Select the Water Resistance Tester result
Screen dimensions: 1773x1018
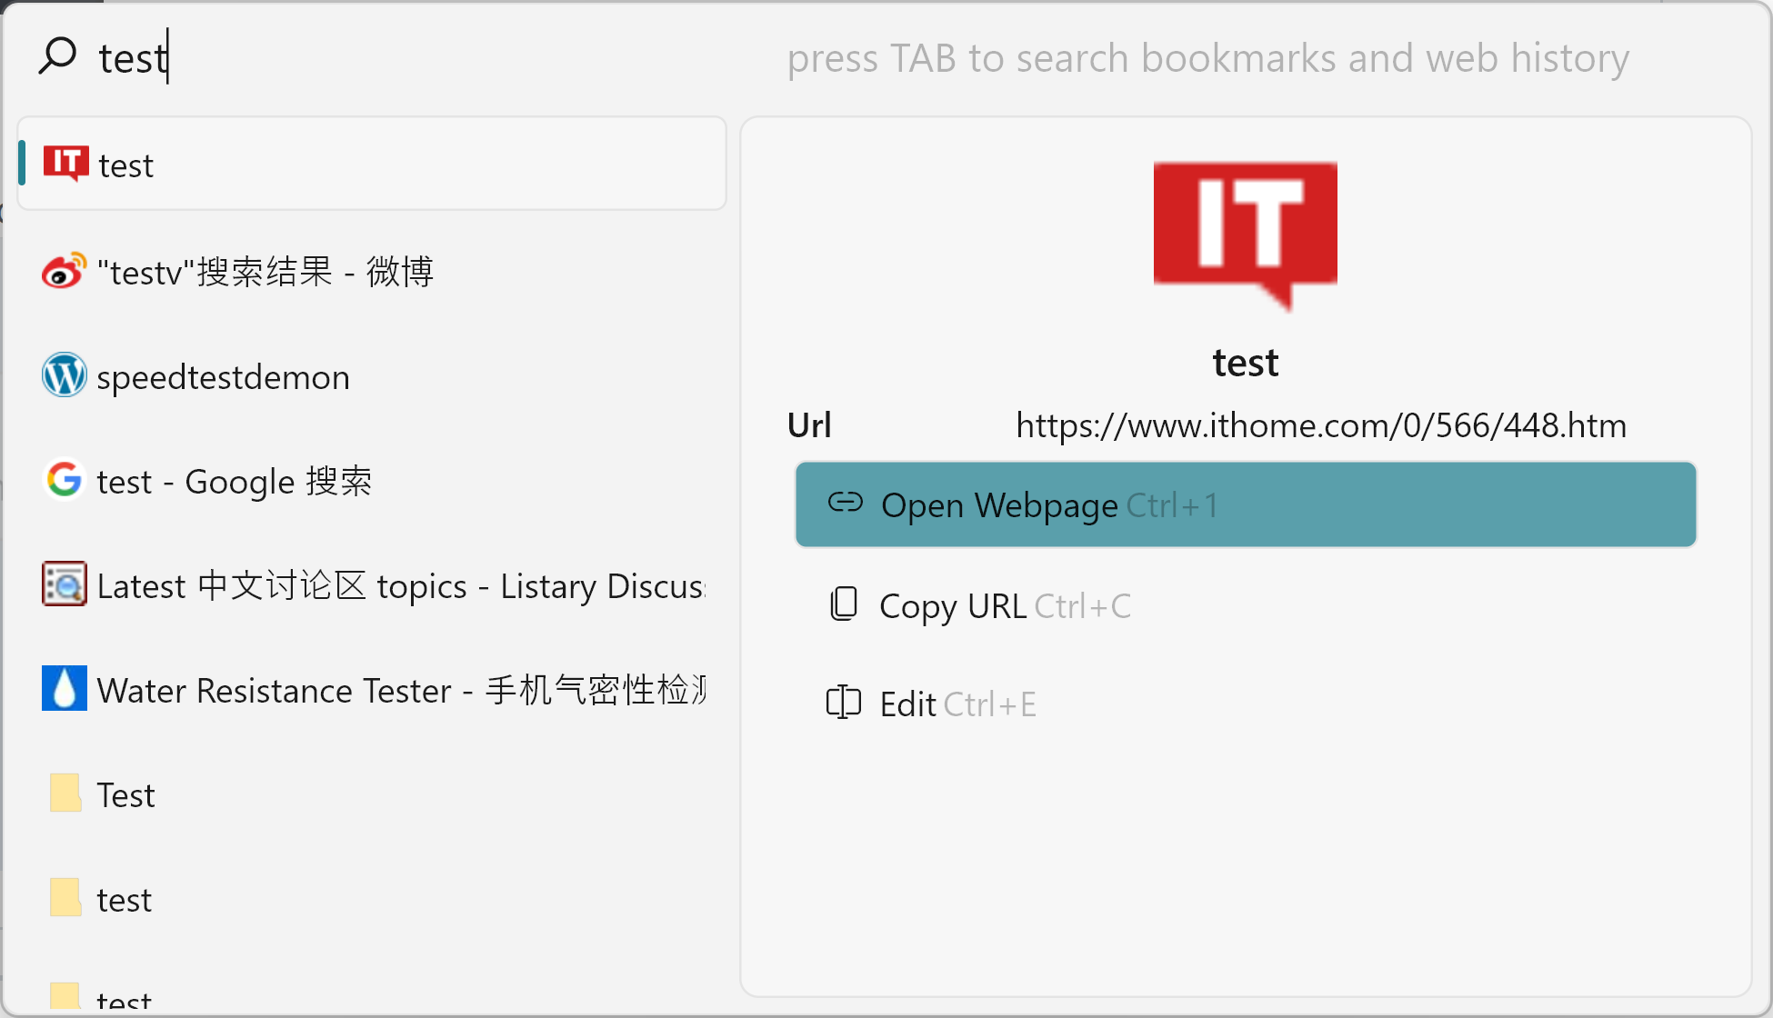point(364,689)
